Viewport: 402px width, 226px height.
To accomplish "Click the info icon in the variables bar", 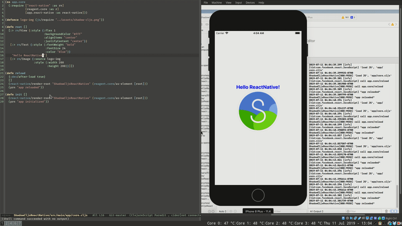I will click(235, 211).
